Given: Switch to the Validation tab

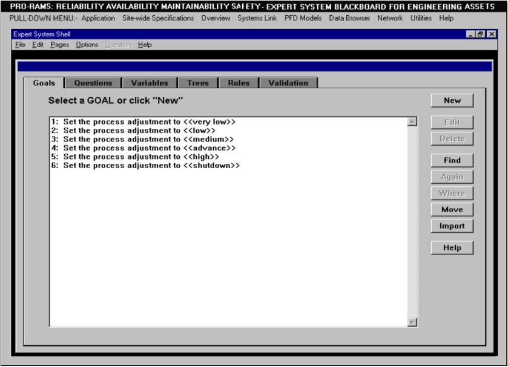Looking at the screenshot, I should click(x=288, y=83).
